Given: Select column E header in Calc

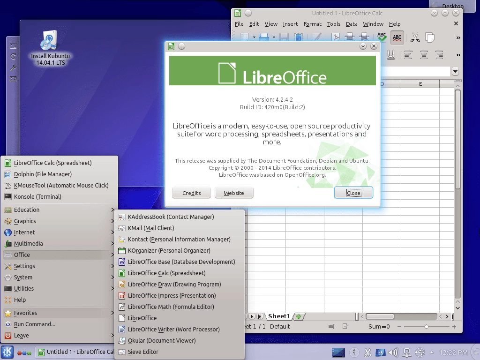Looking at the screenshot, I should pos(420,84).
